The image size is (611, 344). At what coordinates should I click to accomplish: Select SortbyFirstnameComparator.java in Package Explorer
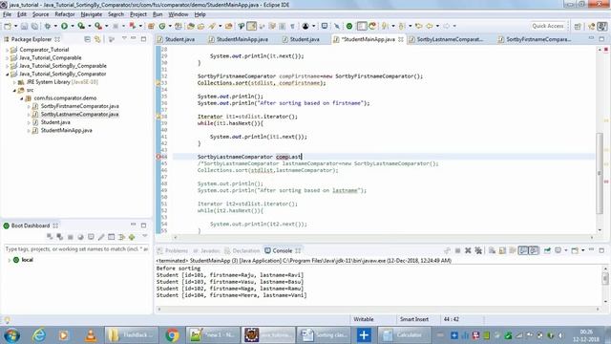click(79, 106)
